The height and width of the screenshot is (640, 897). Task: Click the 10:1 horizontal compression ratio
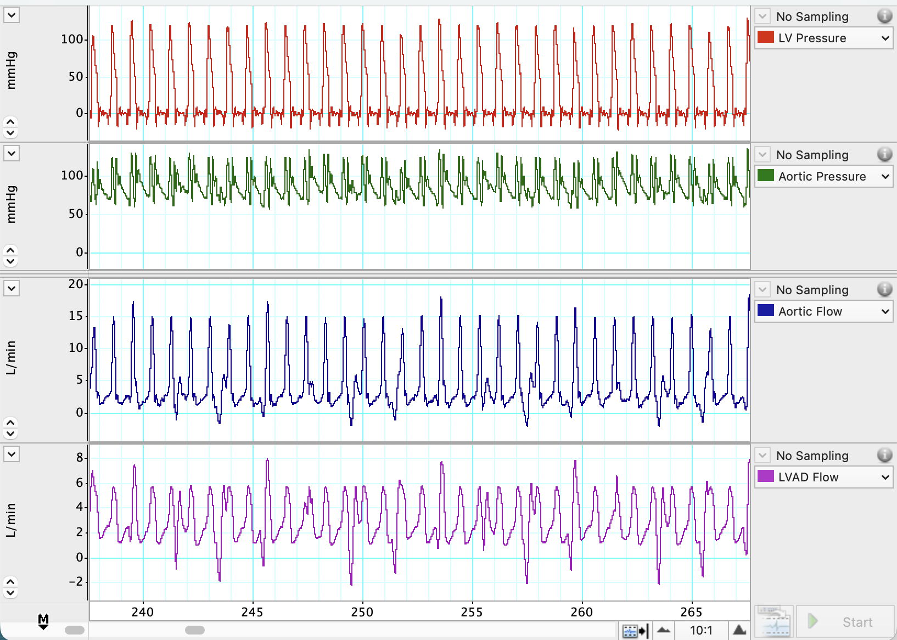(x=701, y=630)
